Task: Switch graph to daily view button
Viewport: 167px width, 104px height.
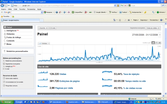Action: coord(153,43)
